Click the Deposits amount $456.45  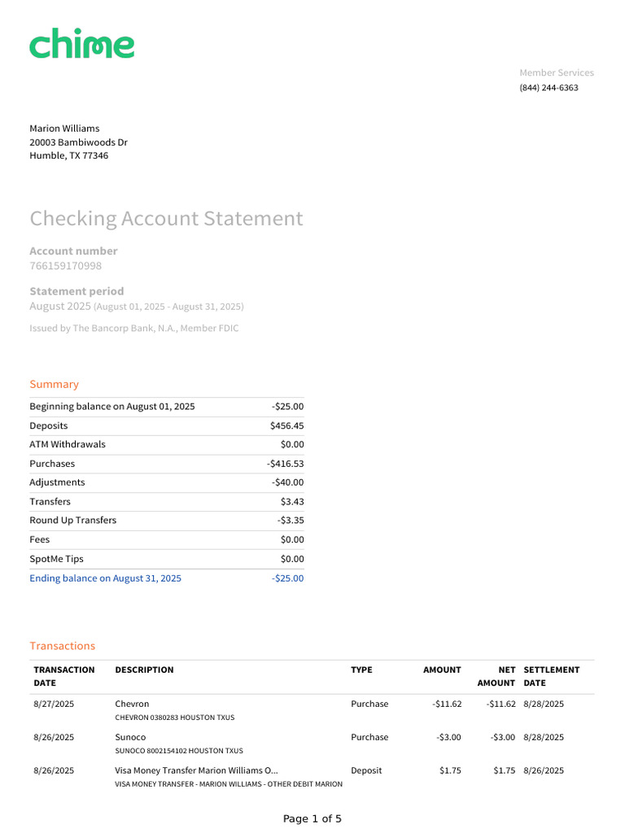coord(287,425)
